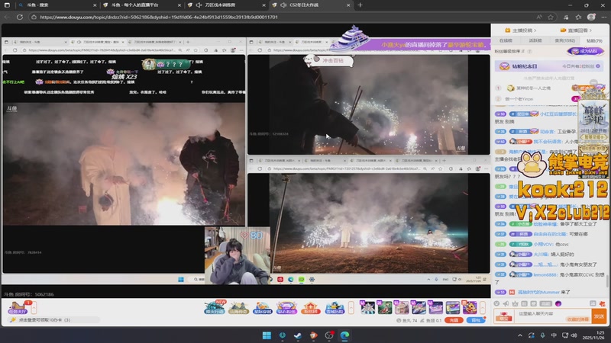This screenshot has width=611, height=343.
Task: Expand the gift bar arrow
Action: (x=483, y=308)
